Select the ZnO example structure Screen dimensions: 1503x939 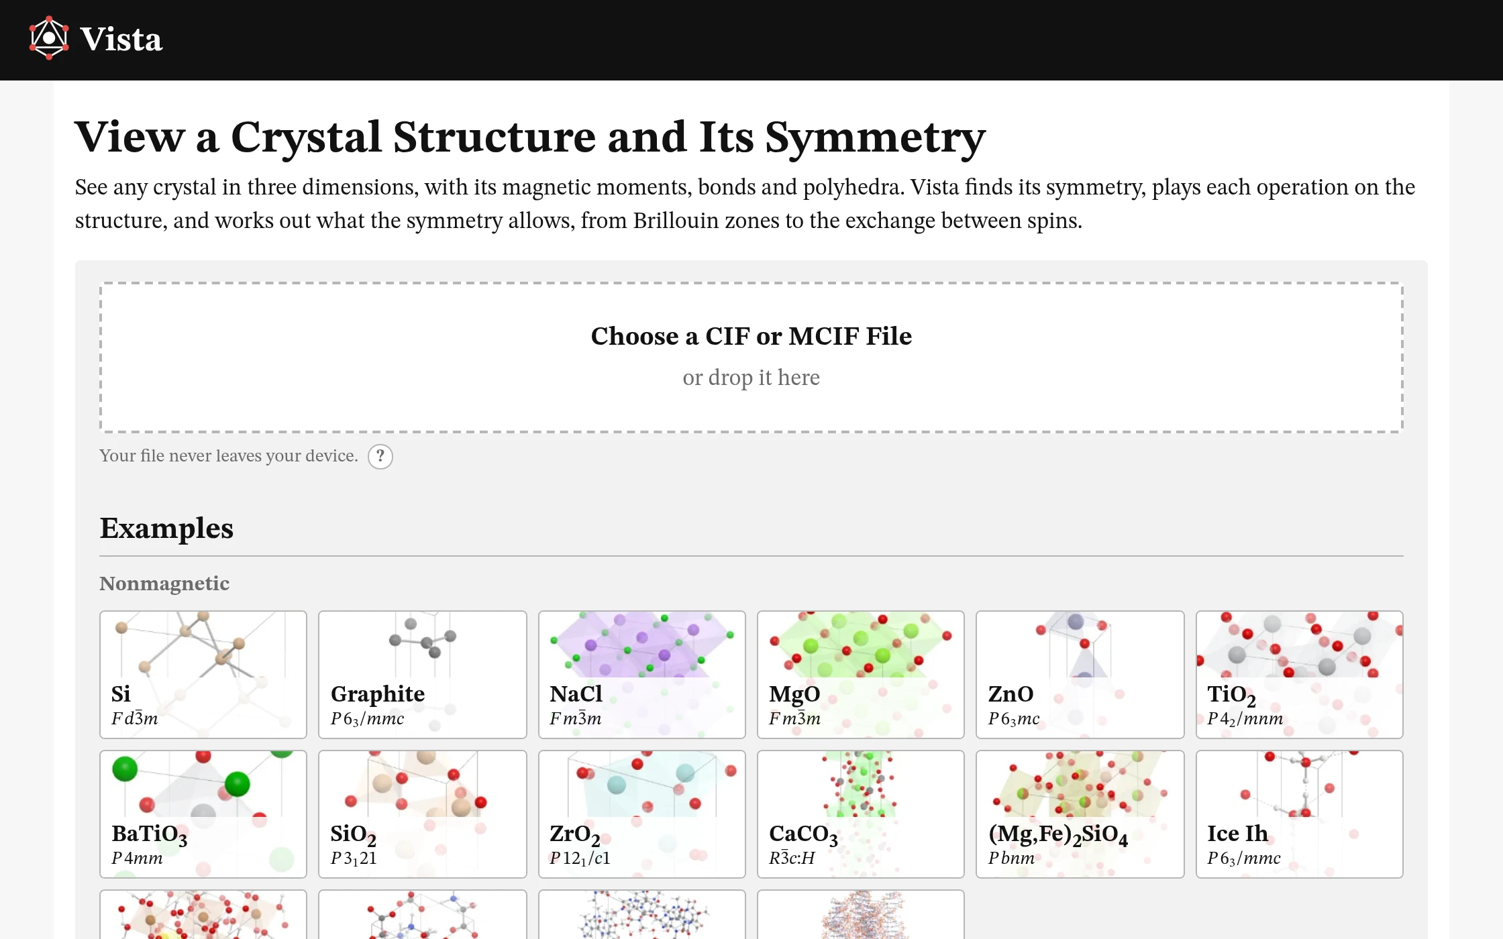click(x=1080, y=675)
